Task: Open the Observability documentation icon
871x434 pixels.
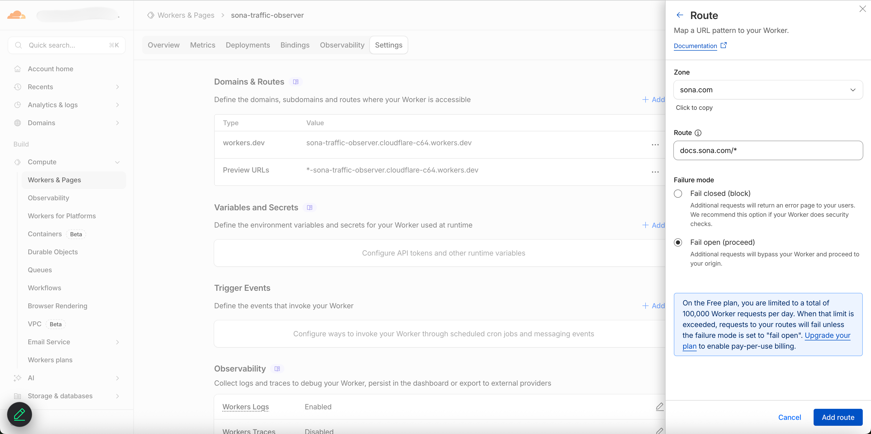Action: [x=277, y=368]
